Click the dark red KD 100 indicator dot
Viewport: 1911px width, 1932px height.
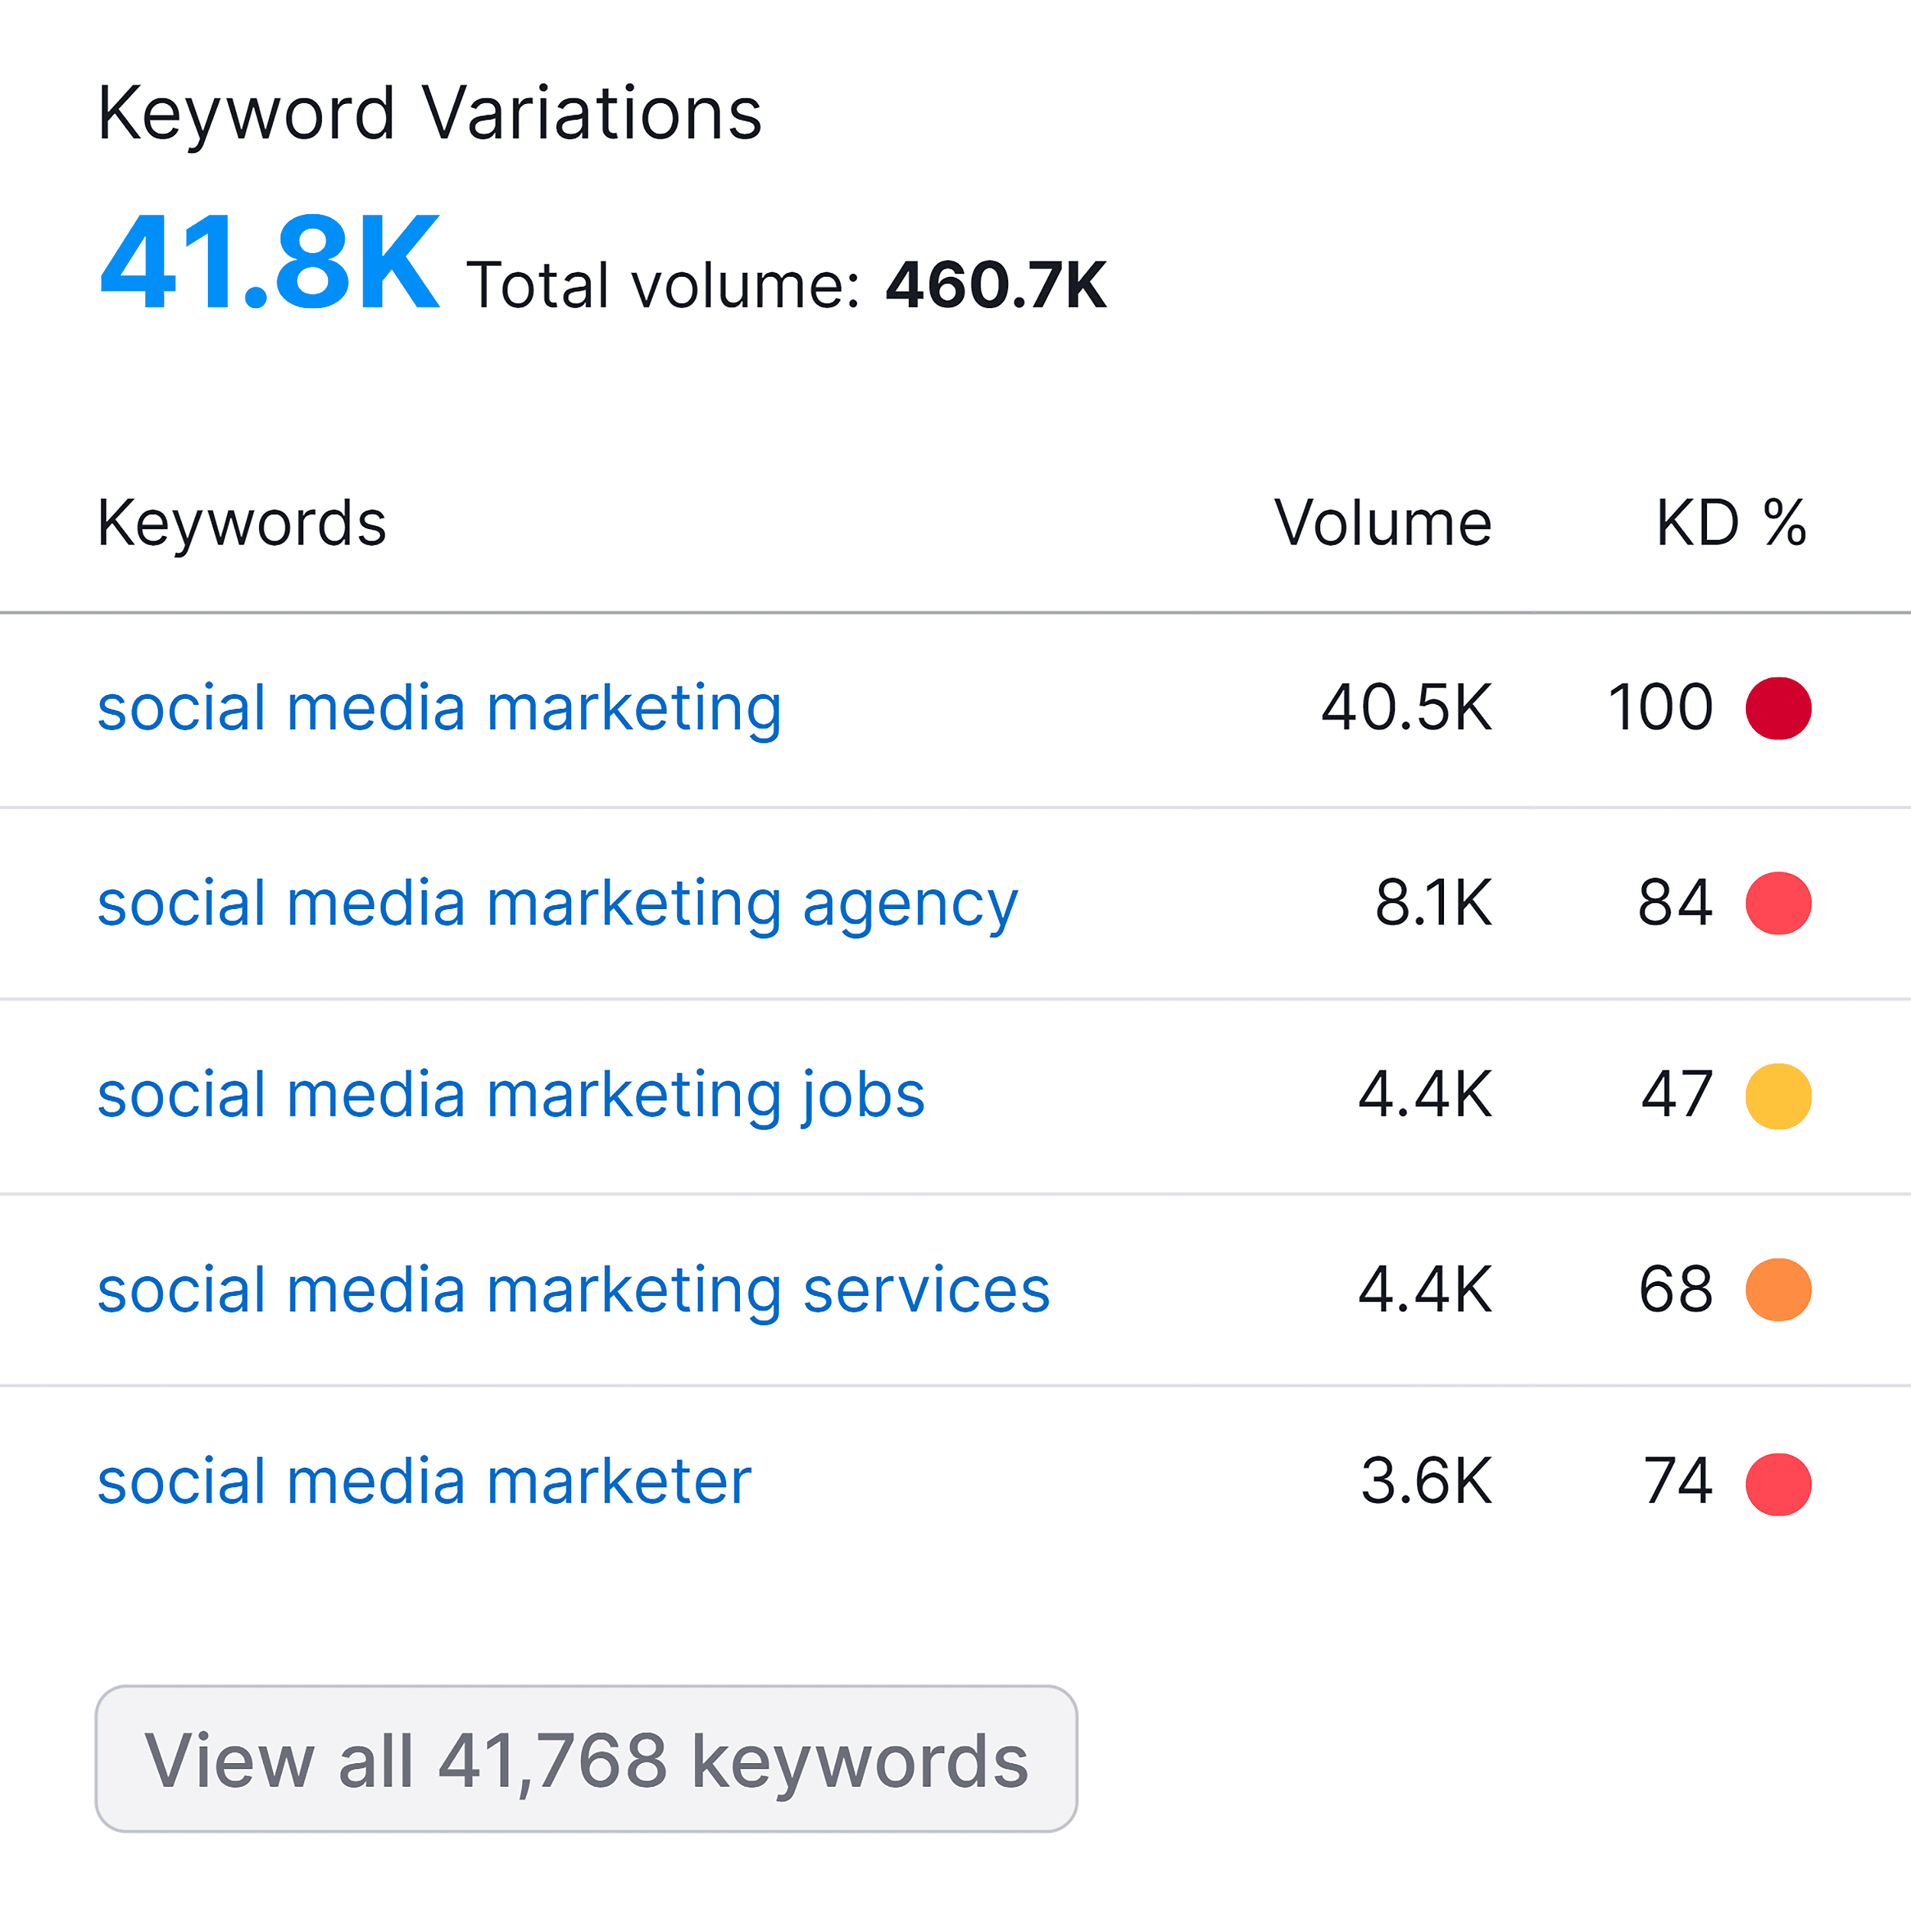click(1778, 709)
